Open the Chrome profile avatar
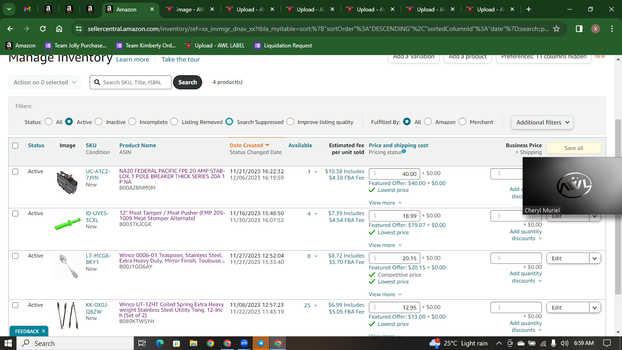 596,29
